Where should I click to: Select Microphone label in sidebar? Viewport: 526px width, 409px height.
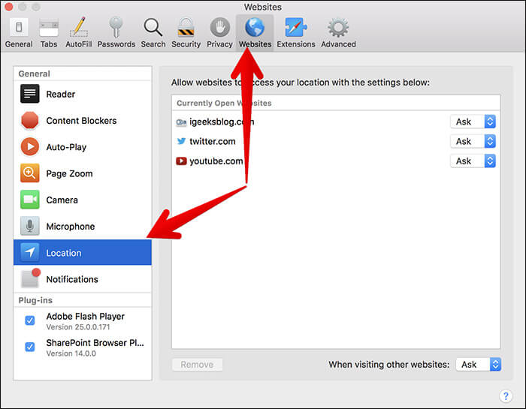click(x=71, y=227)
